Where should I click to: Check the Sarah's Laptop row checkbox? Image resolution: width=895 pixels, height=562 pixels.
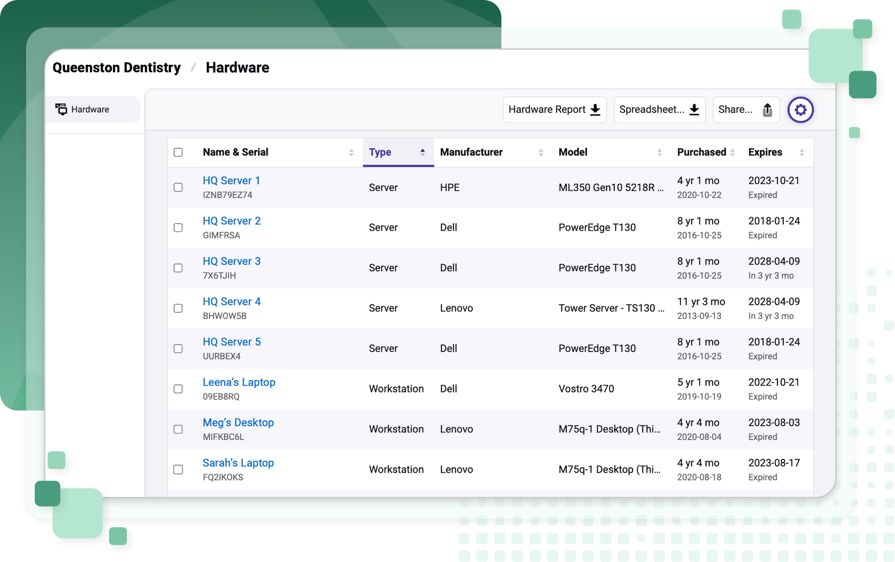178,469
